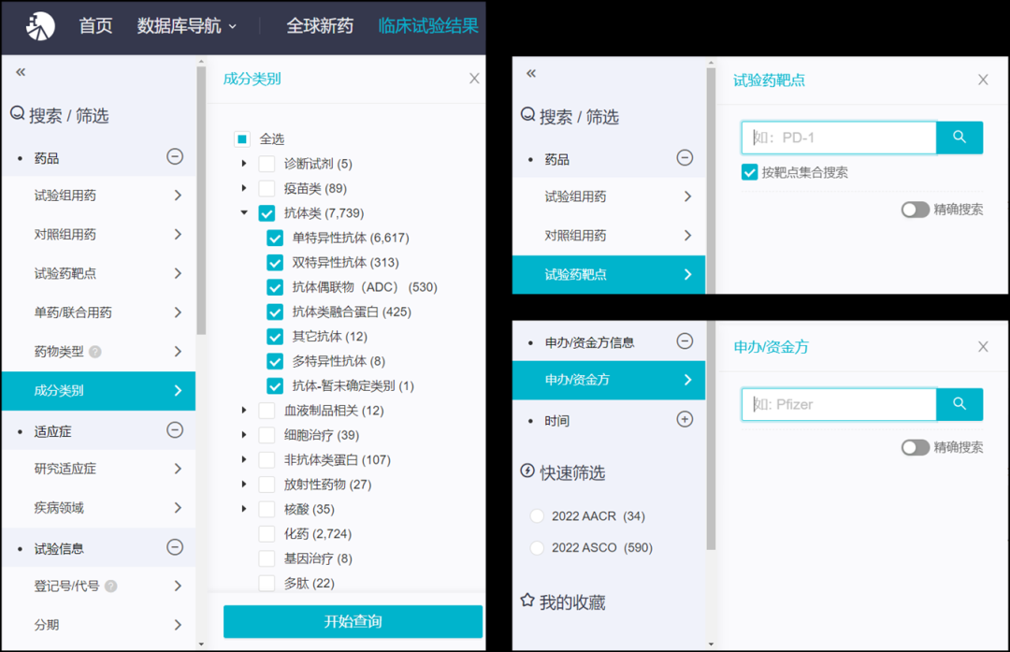Expand the 放射性药物 tree arrow
The height and width of the screenshot is (652, 1010).
(244, 485)
